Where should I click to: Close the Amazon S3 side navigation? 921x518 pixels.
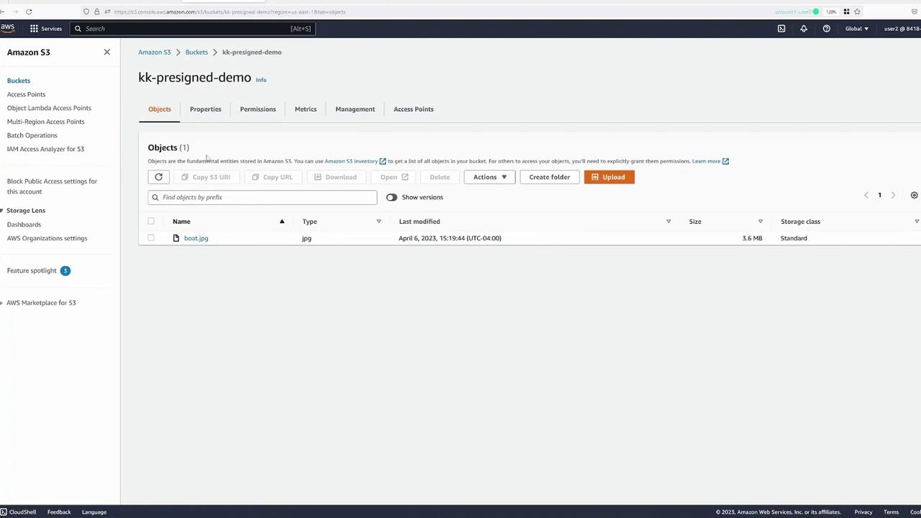click(107, 52)
